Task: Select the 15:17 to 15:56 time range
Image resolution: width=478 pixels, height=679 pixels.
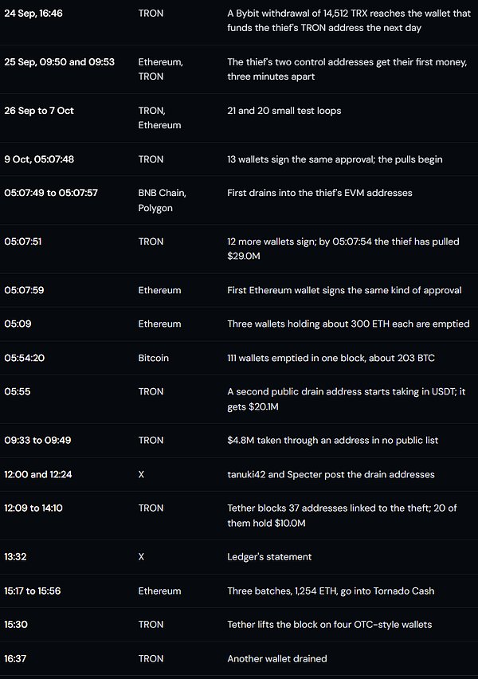Action: [33, 591]
